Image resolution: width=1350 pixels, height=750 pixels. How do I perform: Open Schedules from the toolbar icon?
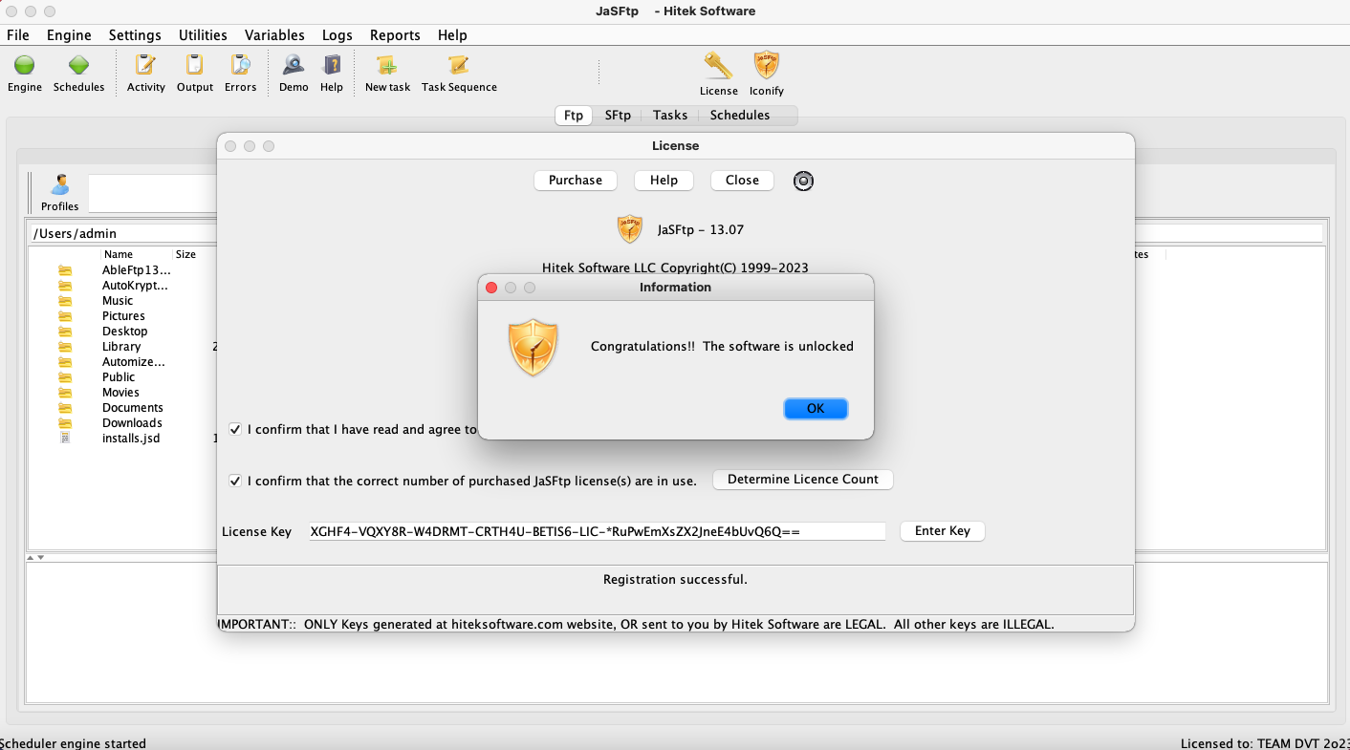point(78,66)
